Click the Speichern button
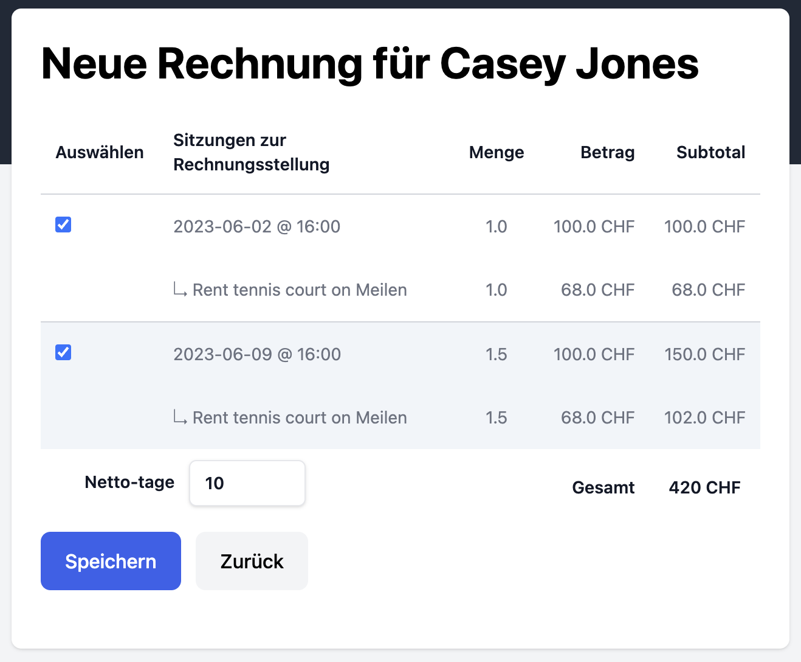Viewport: 801px width, 662px height. (x=110, y=561)
